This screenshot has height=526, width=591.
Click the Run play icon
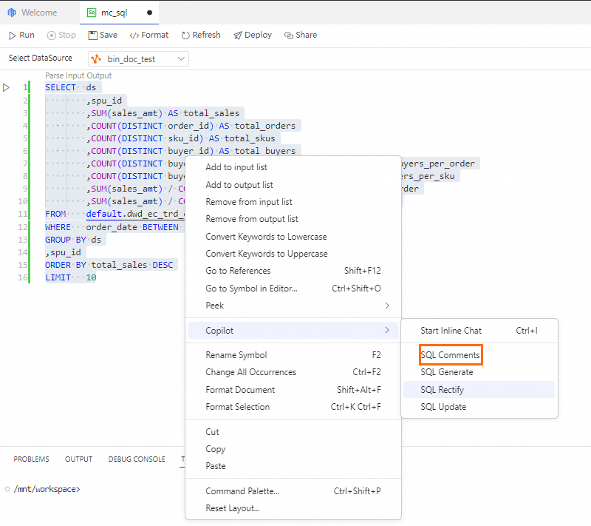click(13, 35)
